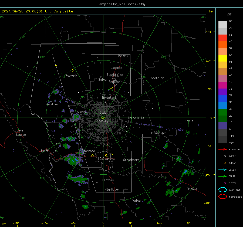243x227 pixels.
Task: Click the white plus marker west of Hanna
Action: (153, 109)
